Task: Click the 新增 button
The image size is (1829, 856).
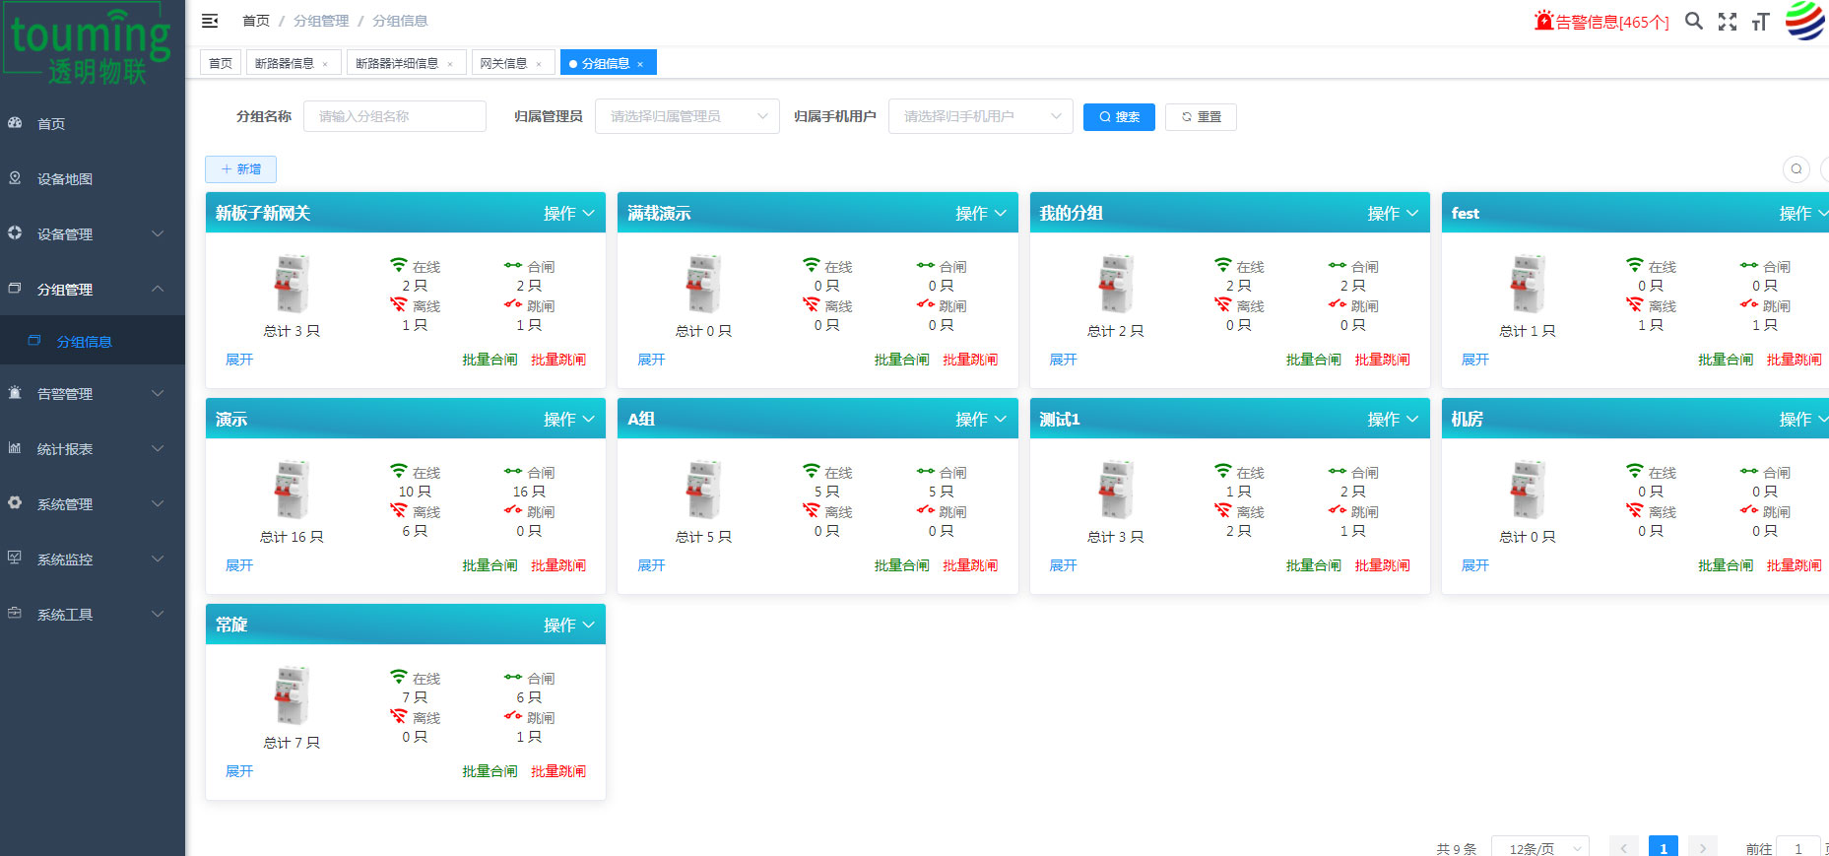Action: tap(240, 169)
